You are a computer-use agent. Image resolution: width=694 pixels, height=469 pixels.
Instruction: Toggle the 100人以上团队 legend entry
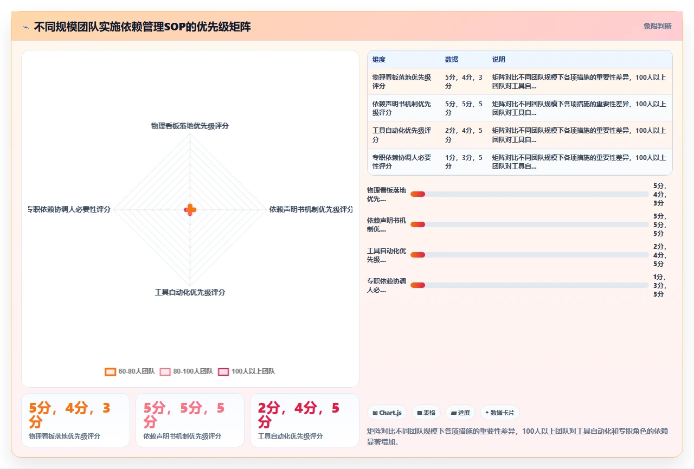tap(246, 371)
